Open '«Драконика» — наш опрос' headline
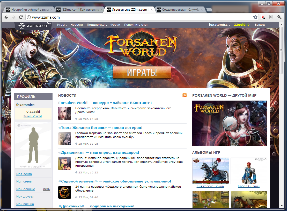This screenshot has height=211, width=287. click(x=99, y=153)
